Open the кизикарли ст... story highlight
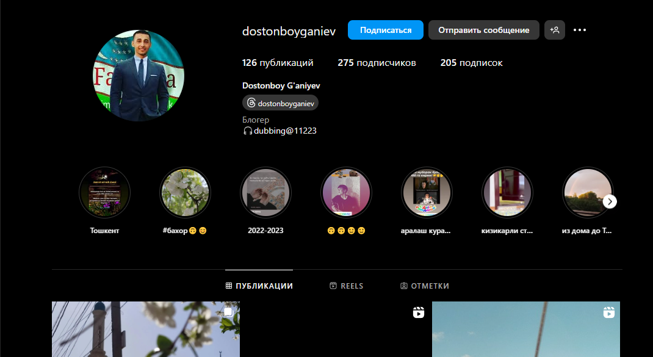Image resolution: width=653 pixels, height=357 pixels. (x=507, y=193)
